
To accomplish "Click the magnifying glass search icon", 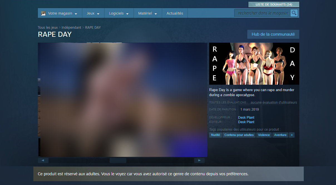I will pos(294,13).
